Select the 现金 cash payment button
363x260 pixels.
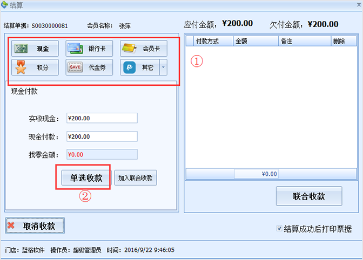[35, 49]
